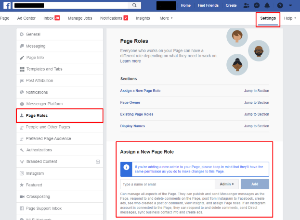This screenshot has height=220, width=300.
Task: Click the Display Names link
Action: click(x=132, y=126)
